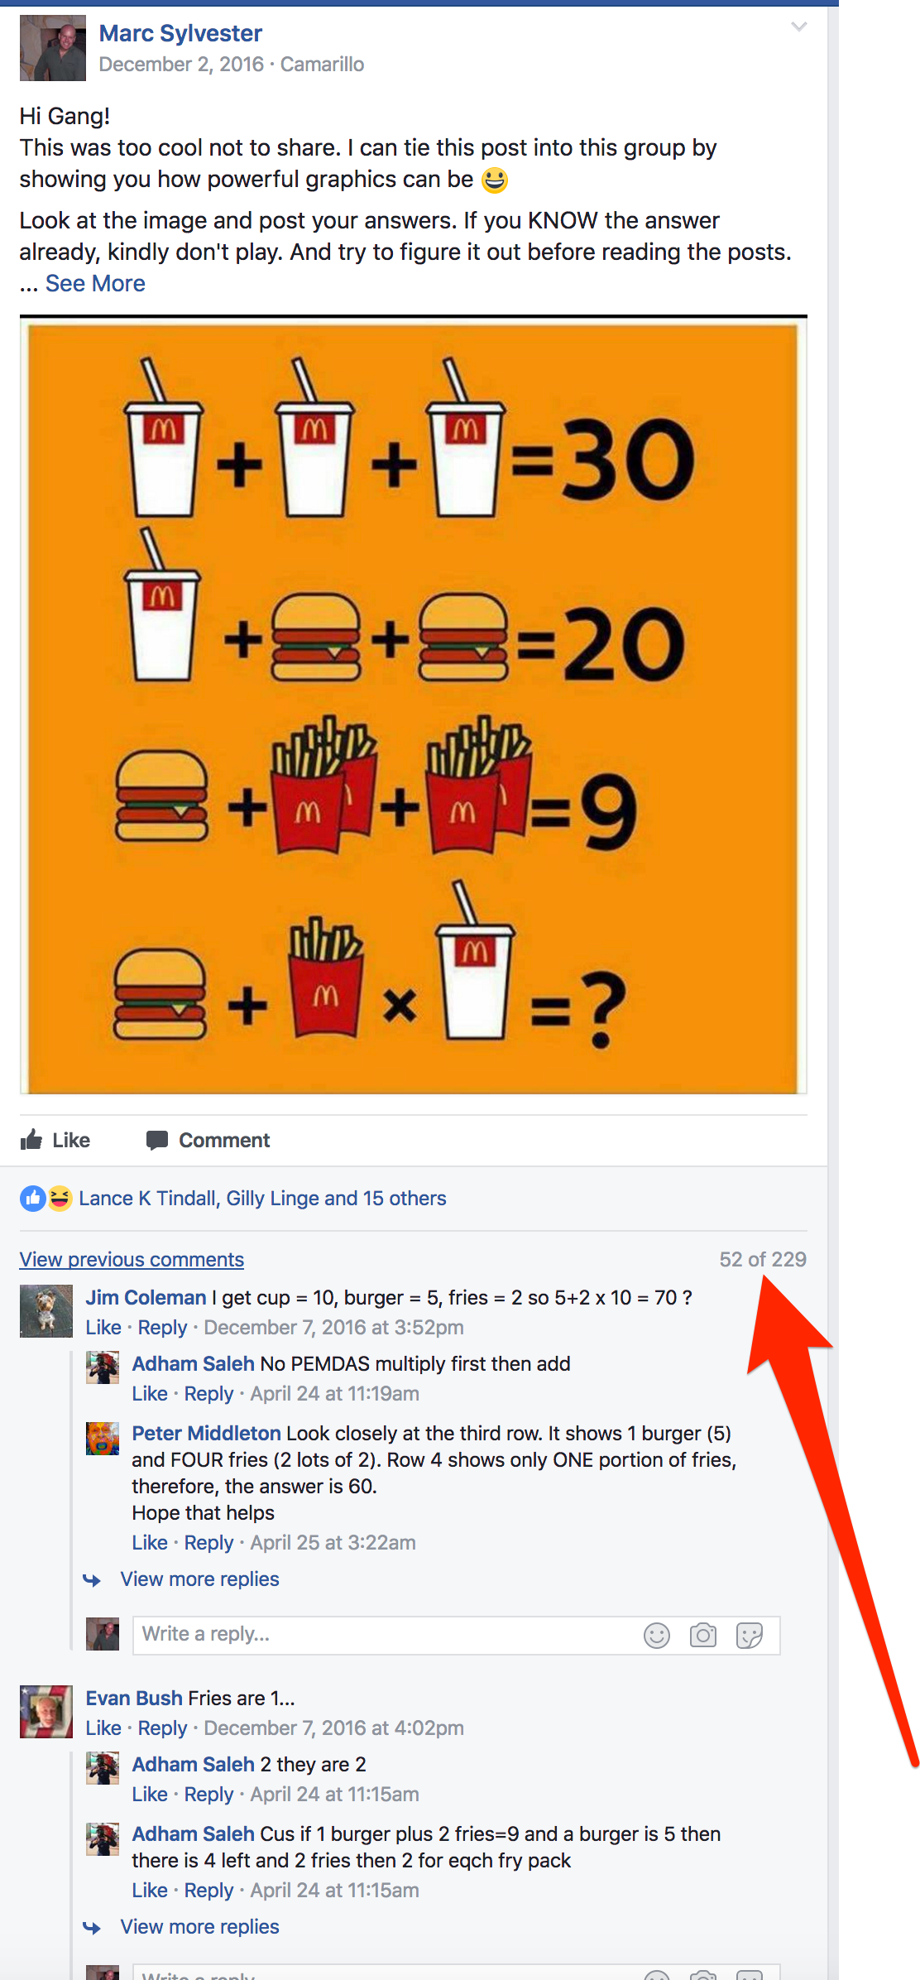The width and height of the screenshot is (920, 1980).
Task: Like Jim Coleman's comment
Action: point(103,1328)
